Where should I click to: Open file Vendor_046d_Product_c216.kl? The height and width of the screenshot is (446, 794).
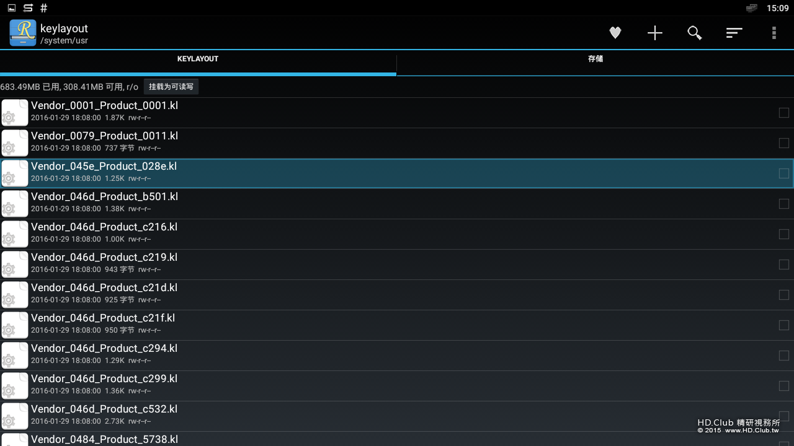pyautogui.click(x=397, y=234)
